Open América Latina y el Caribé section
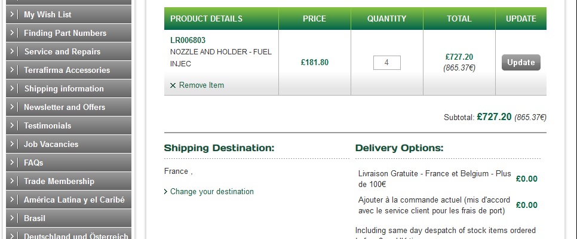The width and height of the screenshot is (577, 239). [x=73, y=200]
